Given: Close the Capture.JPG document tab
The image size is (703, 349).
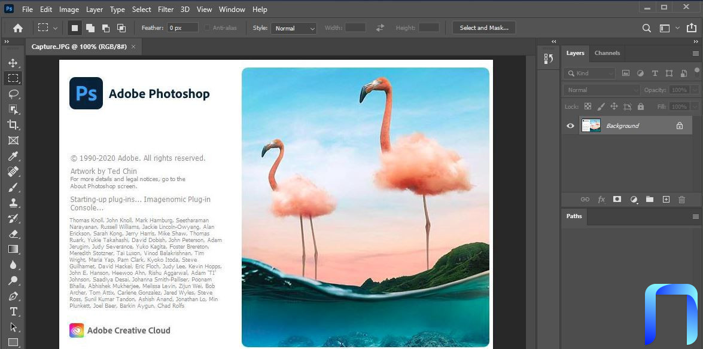Looking at the screenshot, I should [133, 47].
